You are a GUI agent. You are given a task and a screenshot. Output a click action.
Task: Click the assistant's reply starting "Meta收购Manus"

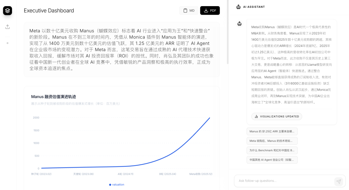tap(291, 65)
